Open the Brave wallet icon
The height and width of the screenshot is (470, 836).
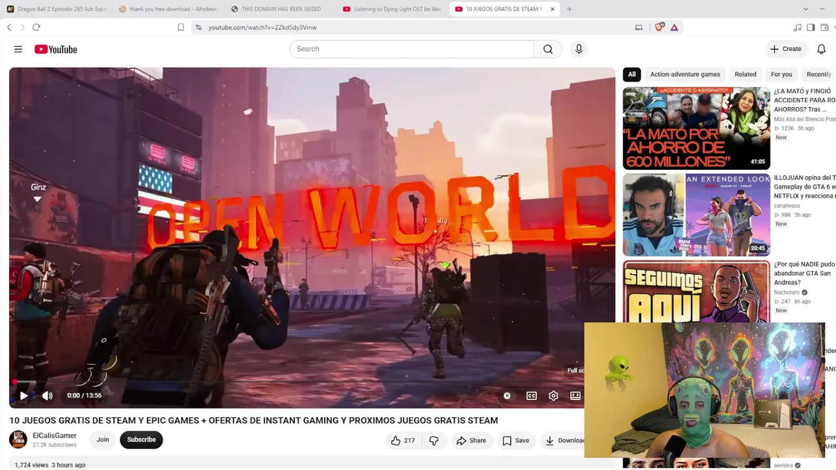824,27
